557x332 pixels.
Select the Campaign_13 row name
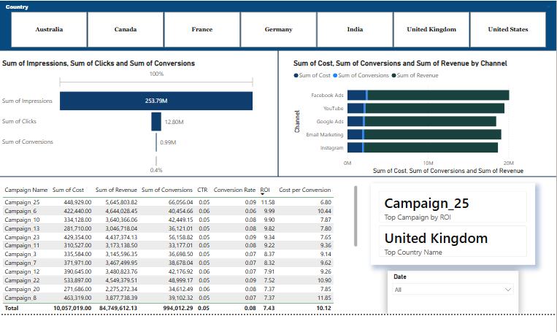click(x=22, y=228)
